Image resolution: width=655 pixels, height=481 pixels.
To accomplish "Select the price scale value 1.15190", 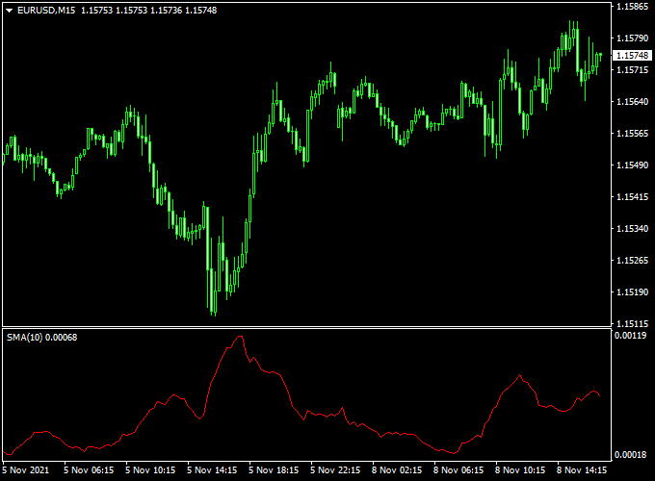I will click(633, 292).
